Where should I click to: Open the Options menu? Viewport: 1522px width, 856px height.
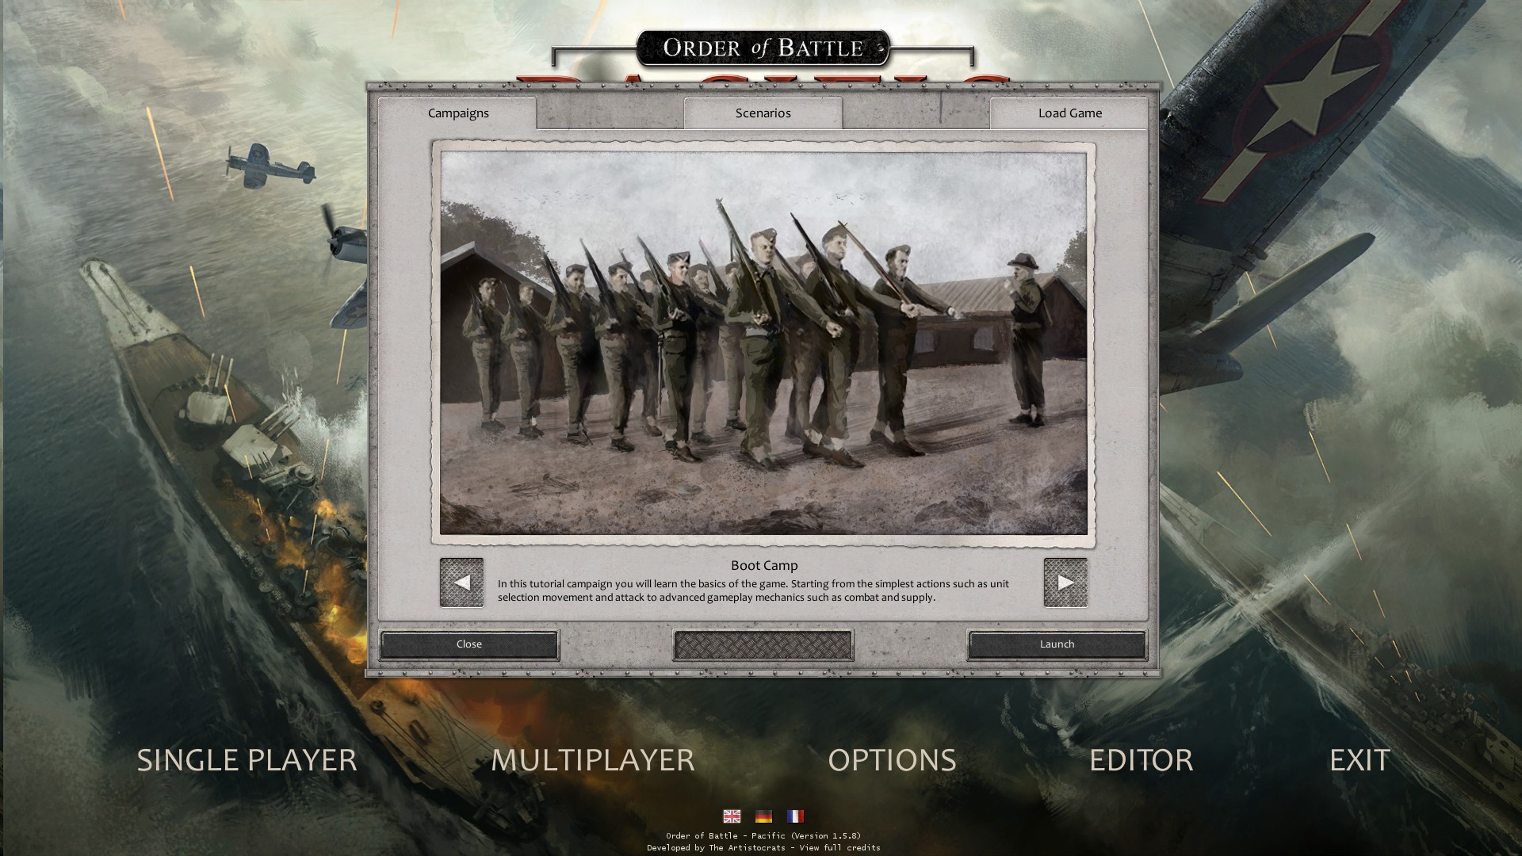coord(892,759)
